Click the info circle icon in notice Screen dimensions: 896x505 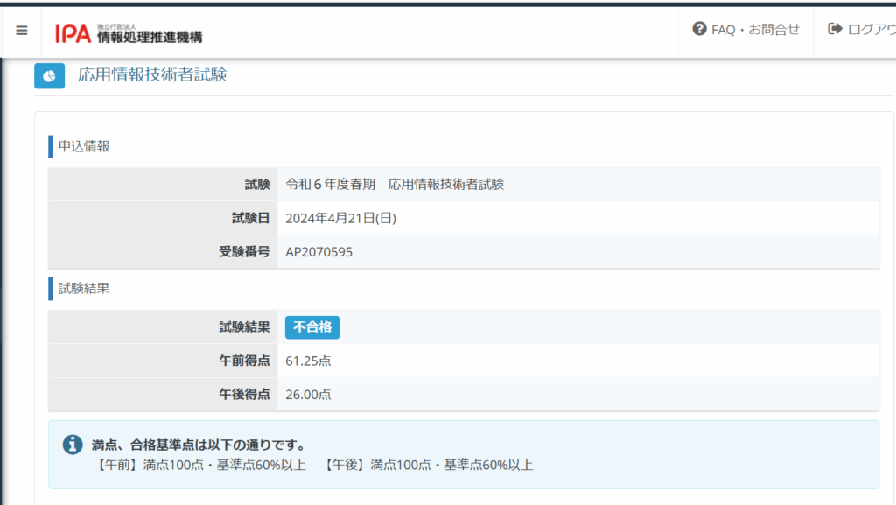pyautogui.click(x=73, y=445)
